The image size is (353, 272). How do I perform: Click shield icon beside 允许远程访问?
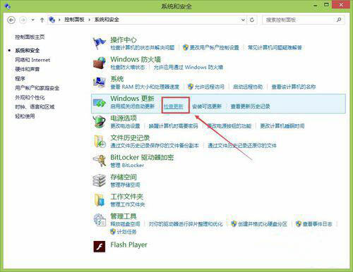coord(191,87)
